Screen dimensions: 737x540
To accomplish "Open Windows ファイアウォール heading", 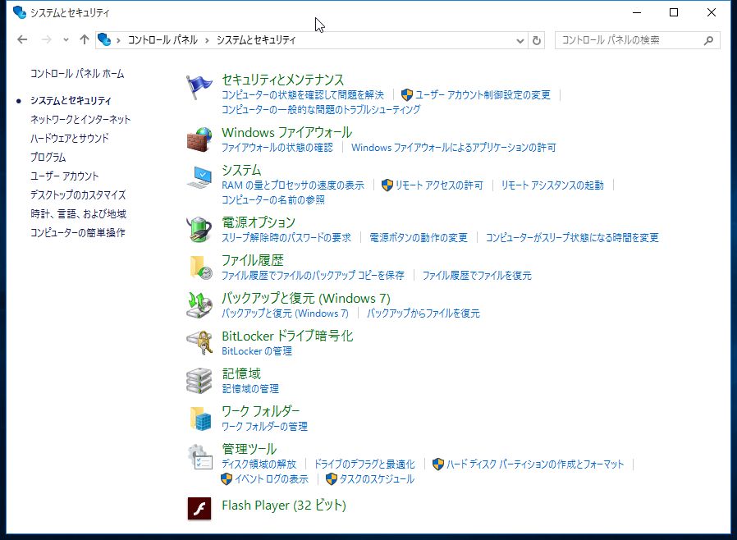I will click(286, 132).
